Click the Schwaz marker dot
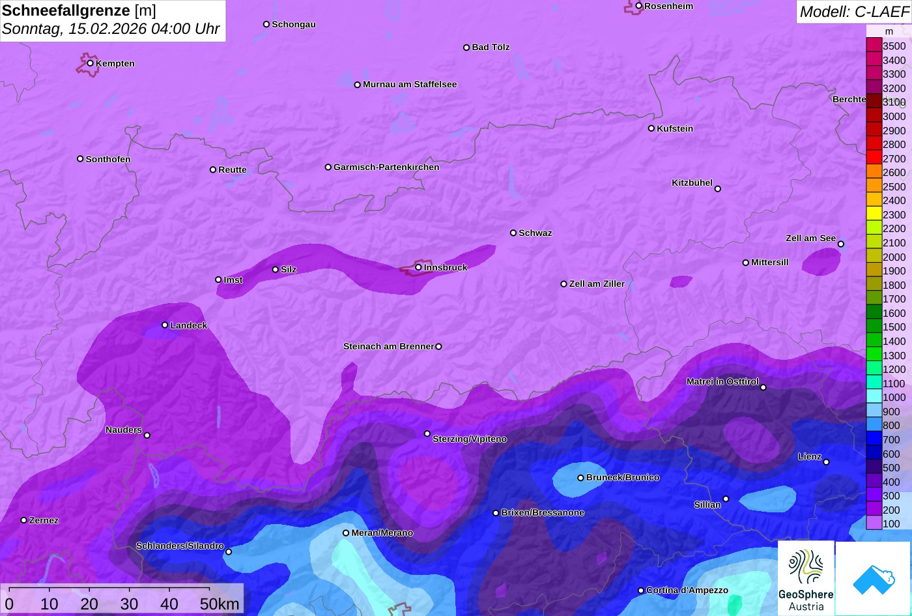The width and height of the screenshot is (912, 616). (x=513, y=233)
